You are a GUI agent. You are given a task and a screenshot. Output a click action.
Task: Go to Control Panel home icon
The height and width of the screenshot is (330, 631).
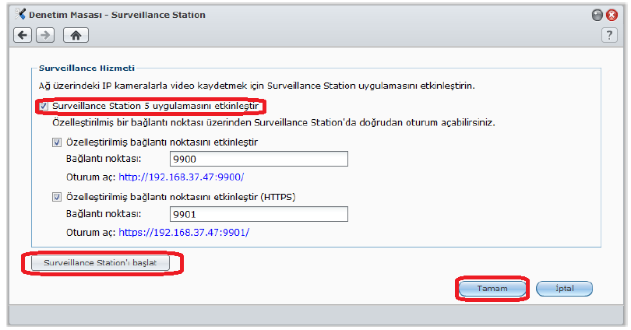(76, 35)
